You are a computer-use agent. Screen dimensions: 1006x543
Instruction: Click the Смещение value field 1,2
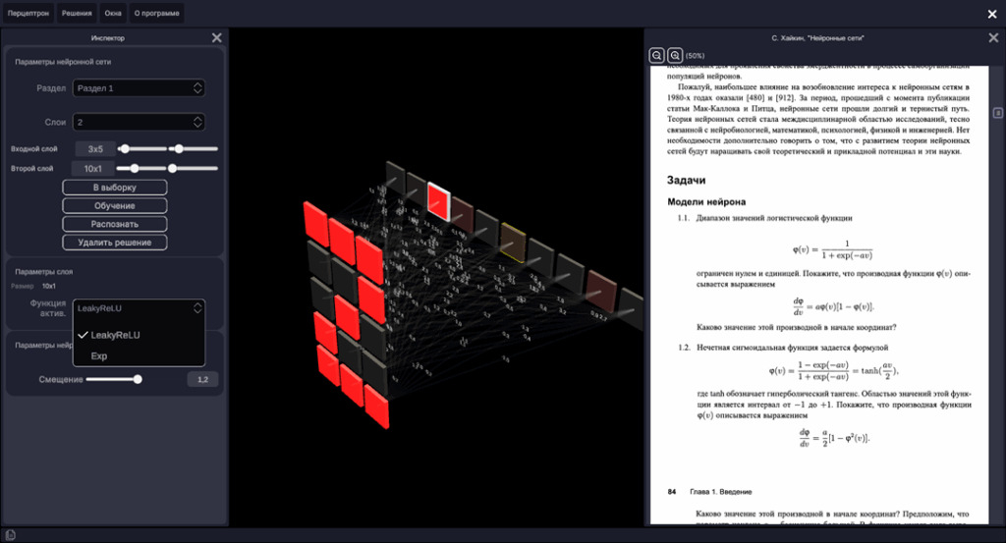point(202,379)
